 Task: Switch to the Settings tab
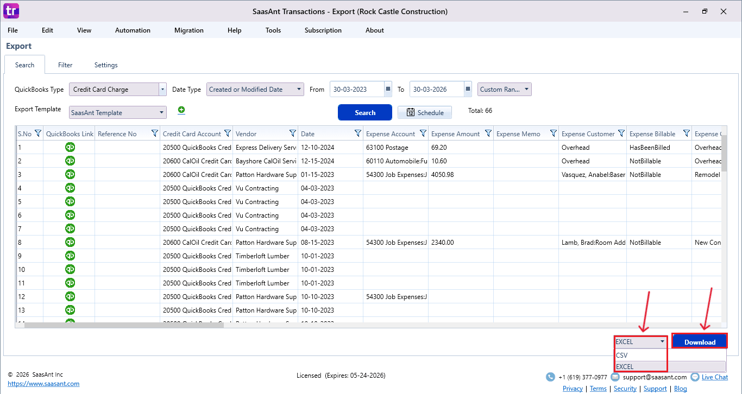click(106, 65)
